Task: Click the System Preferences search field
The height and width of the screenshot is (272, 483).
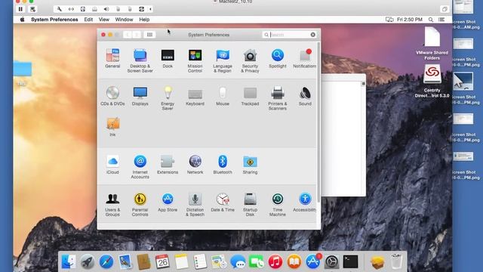Action: click(x=290, y=35)
